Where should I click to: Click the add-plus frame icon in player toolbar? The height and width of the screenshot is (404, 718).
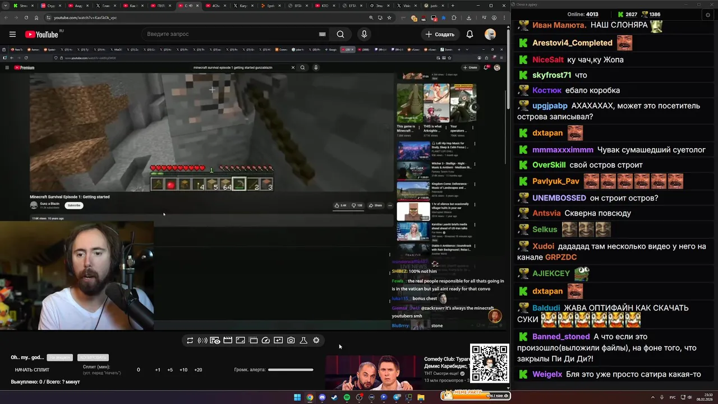click(x=278, y=341)
